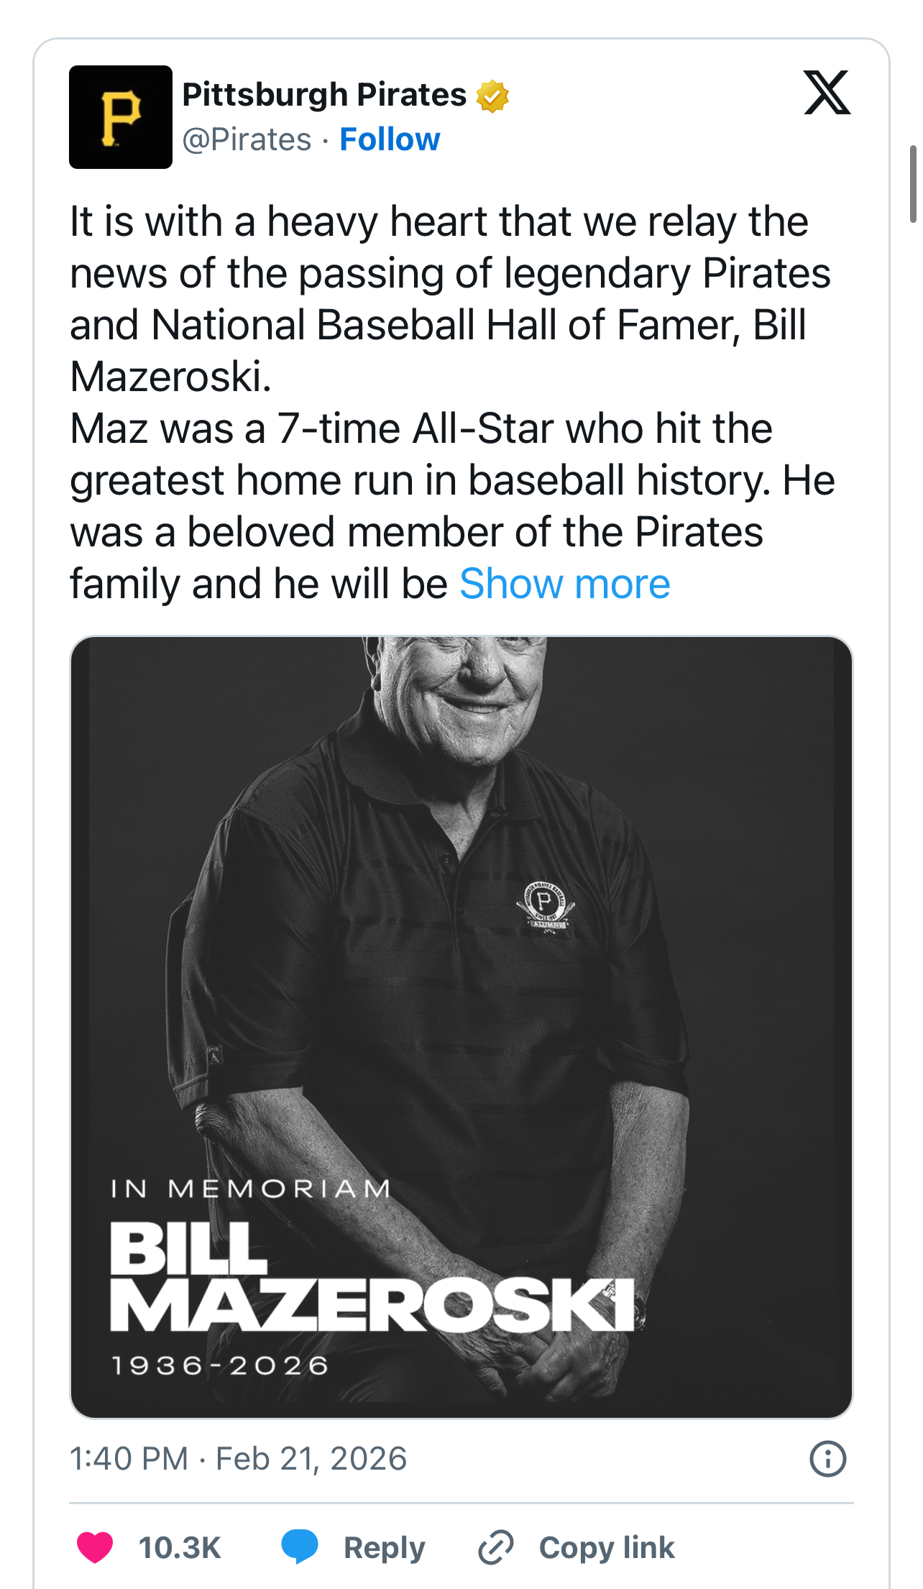The image size is (923, 1589).
Task: Open the 1:40 PM Feb 21, 2026 timestamp
Action: click(x=238, y=1459)
